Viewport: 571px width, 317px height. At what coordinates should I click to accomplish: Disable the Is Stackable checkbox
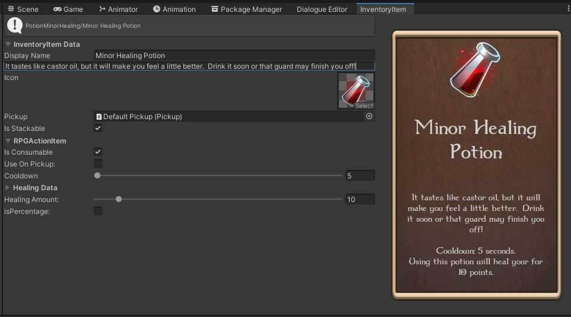point(98,129)
